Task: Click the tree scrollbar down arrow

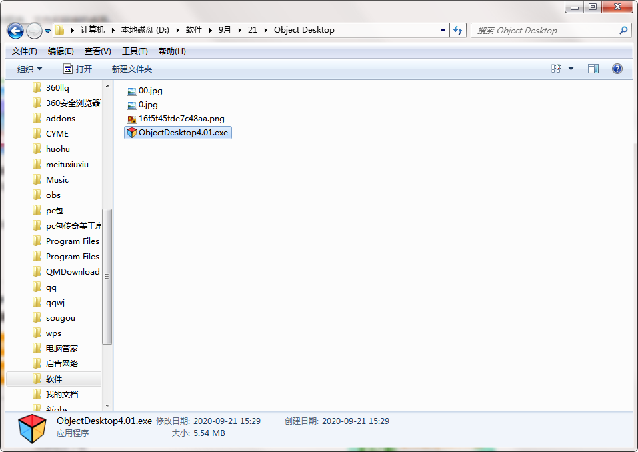Action: point(107,405)
